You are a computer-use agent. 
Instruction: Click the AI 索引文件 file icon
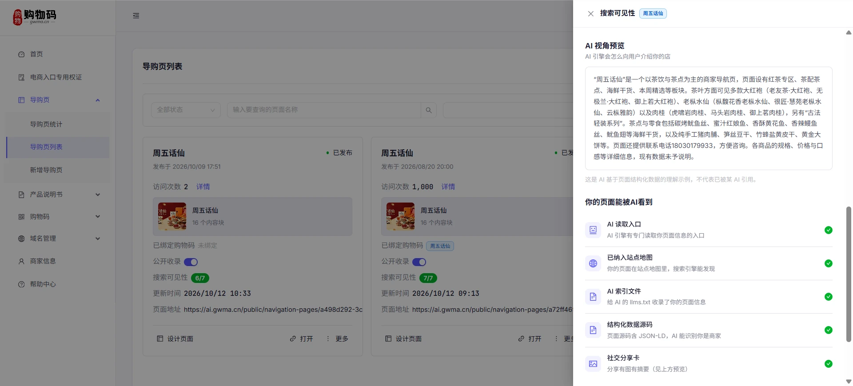pos(593,297)
